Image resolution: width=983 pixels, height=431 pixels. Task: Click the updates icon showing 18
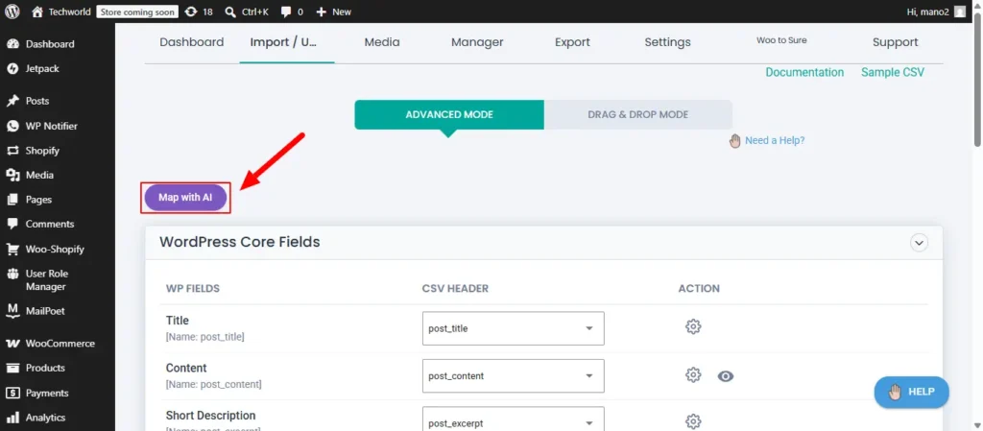tap(191, 12)
